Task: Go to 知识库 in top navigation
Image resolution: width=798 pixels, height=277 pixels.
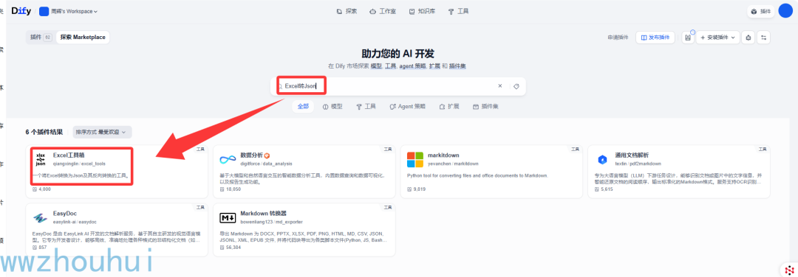Action: tap(422, 11)
